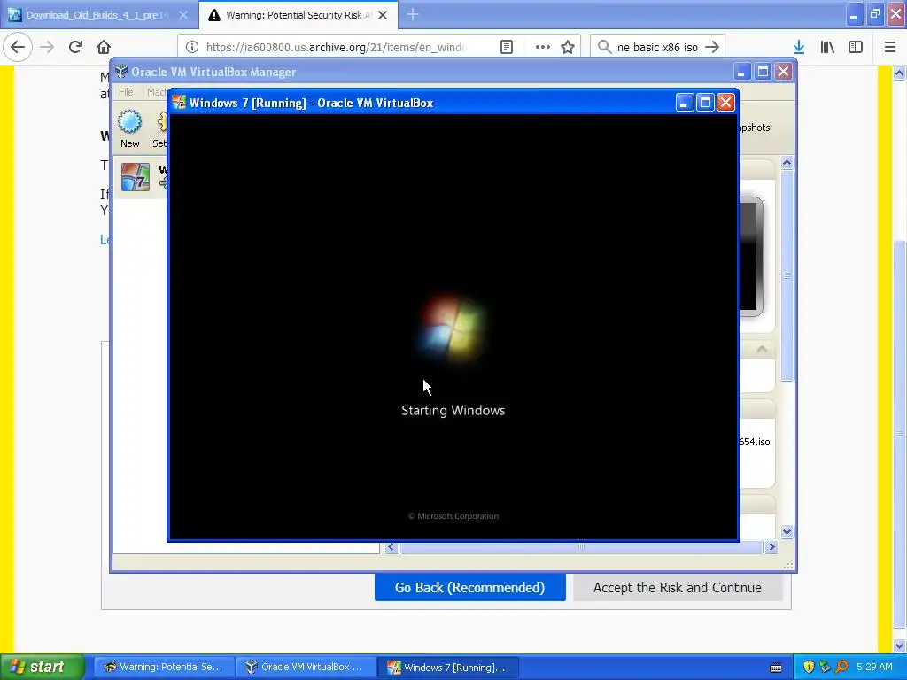Click the search magnifier icon

click(x=604, y=47)
